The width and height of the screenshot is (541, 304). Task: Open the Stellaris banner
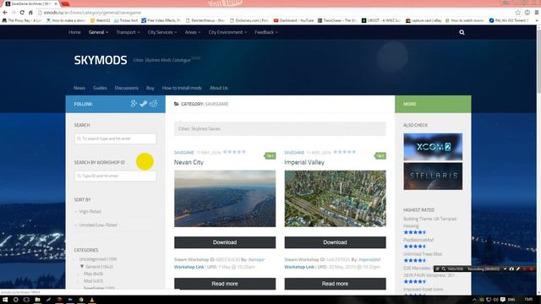pyautogui.click(x=433, y=176)
